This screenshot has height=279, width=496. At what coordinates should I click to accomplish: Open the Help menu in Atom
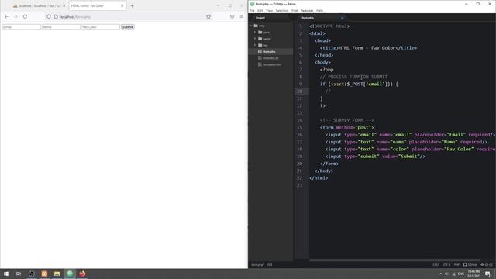(319, 10)
